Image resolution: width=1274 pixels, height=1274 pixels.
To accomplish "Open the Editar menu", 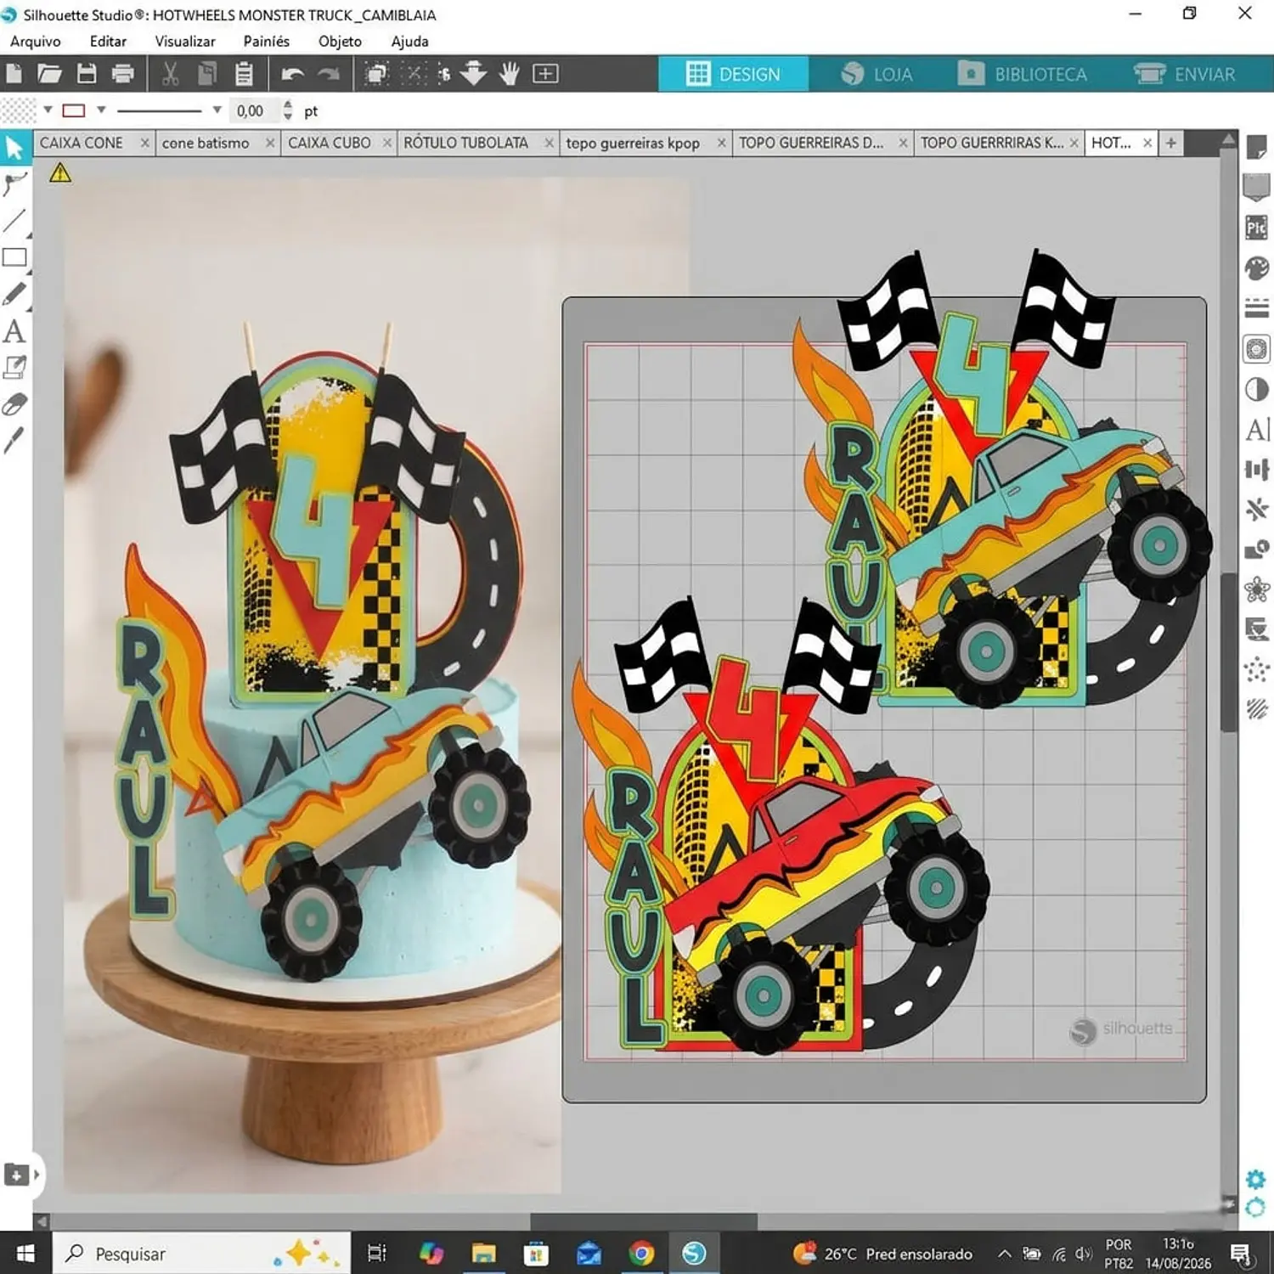I will (x=108, y=41).
